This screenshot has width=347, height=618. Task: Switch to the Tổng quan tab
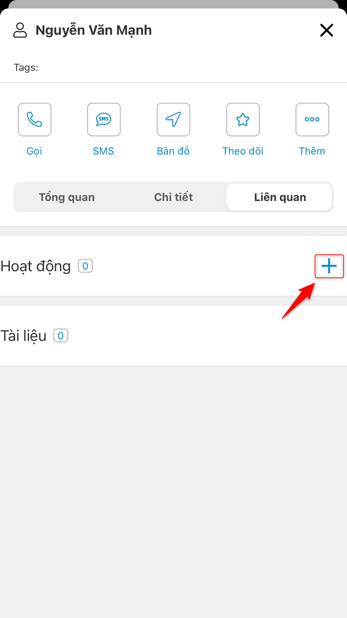point(67,197)
